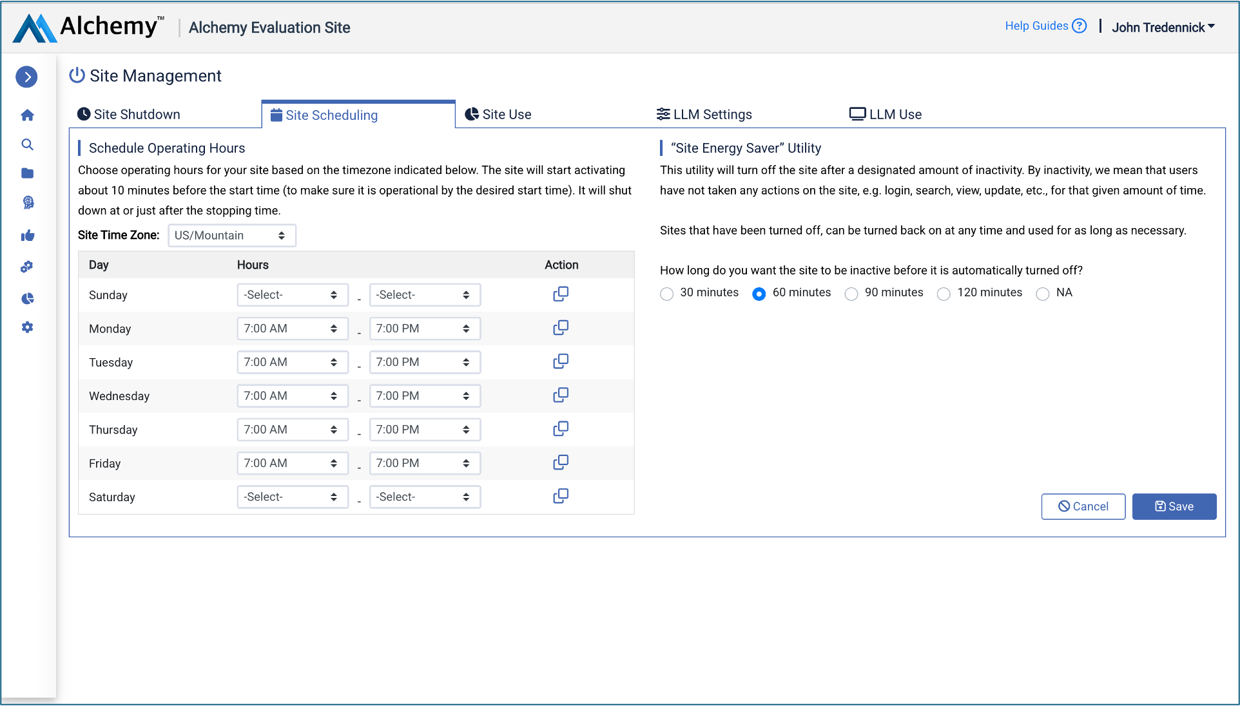Click the gear settings icon in sidebar
The width and height of the screenshot is (1240, 706).
(27, 327)
